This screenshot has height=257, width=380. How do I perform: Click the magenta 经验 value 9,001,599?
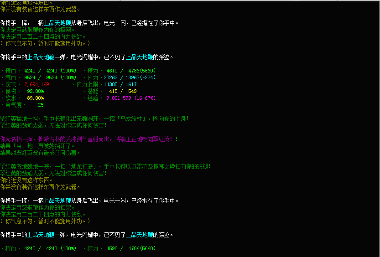pos(123,98)
